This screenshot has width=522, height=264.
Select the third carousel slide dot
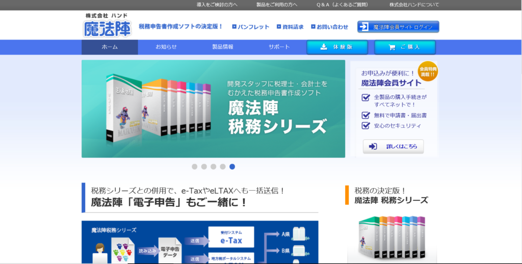pos(214,167)
